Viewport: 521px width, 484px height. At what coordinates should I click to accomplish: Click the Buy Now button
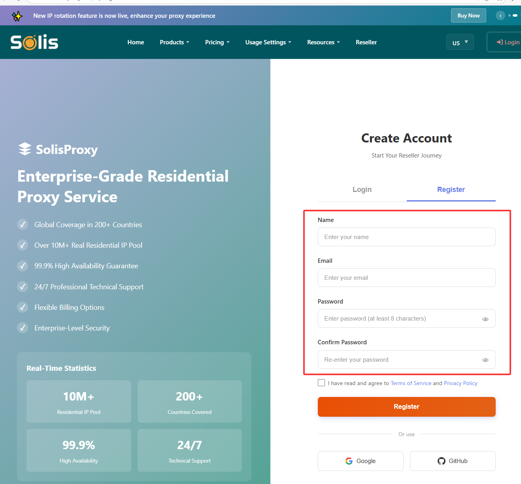point(468,15)
